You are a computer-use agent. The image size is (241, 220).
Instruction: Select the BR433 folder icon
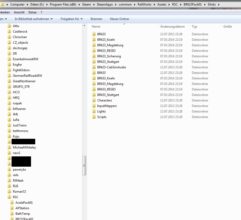click(x=94, y=73)
